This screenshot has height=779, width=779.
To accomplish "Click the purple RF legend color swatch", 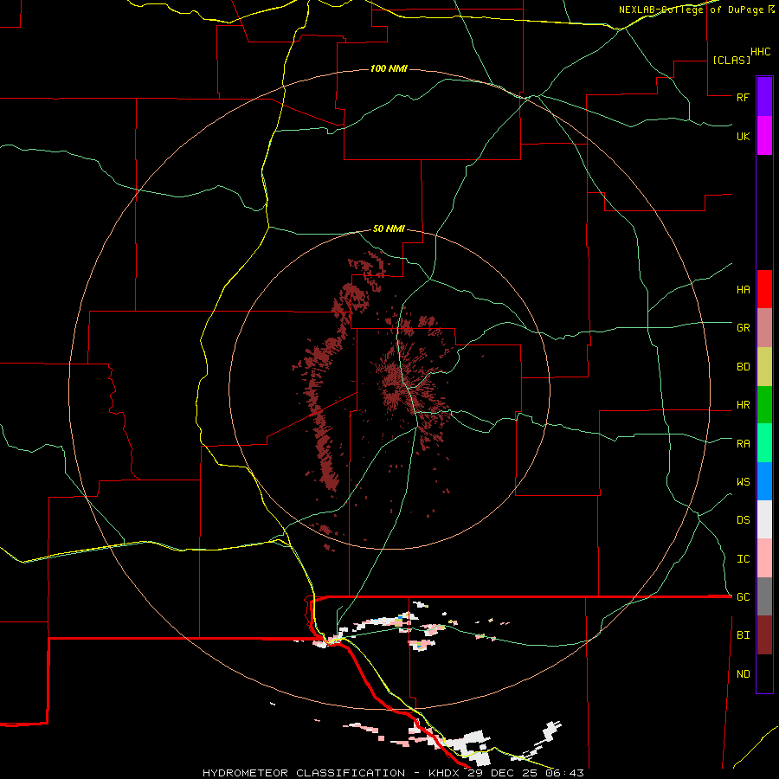I will tap(764, 97).
